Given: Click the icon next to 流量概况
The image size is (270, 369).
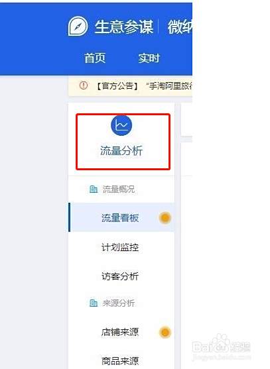Looking at the screenshot, I should coord(94,189).
